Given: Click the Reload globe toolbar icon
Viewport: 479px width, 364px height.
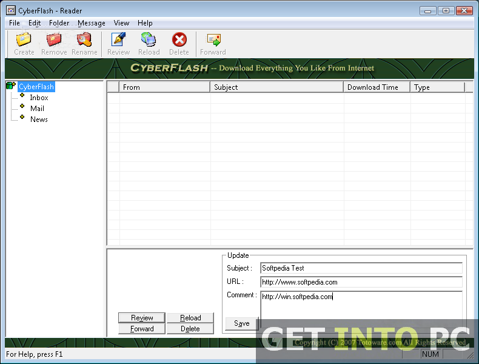Looking at the screenshot, I should 149,39.
